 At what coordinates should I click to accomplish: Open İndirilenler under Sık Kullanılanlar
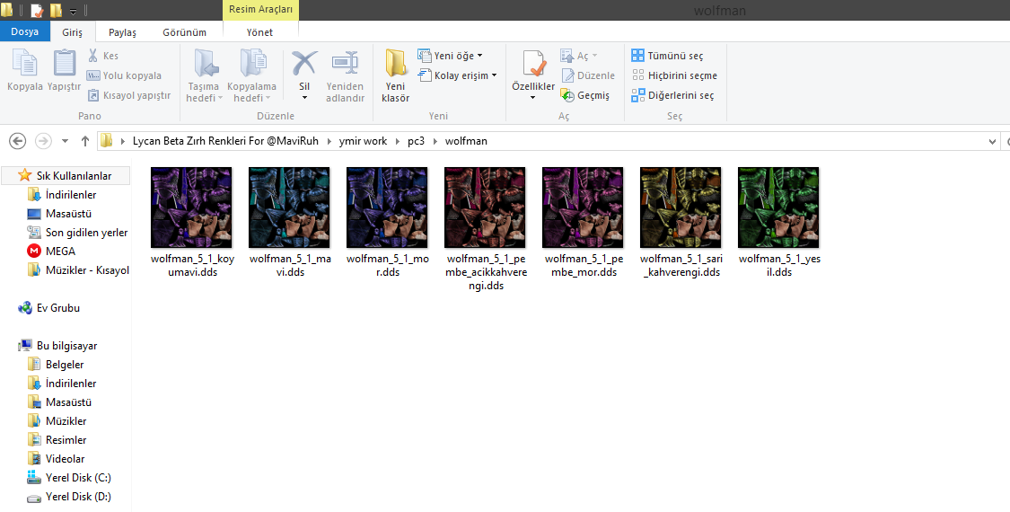pos(71,195)
